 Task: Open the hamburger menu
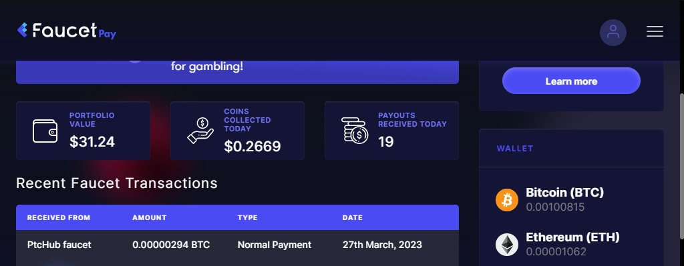[x=655, y=31]
